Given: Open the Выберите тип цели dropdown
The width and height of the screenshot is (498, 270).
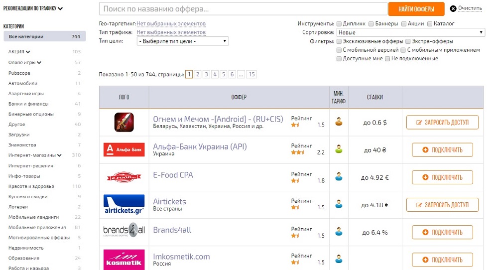Looking at the screenshot, I should pos(183,41).
